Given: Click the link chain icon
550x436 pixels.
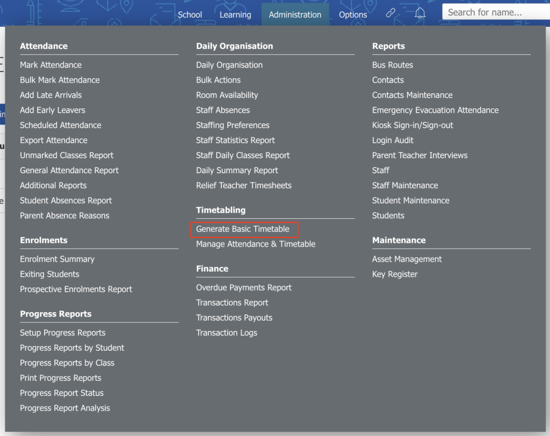Looking at the screenshot, I should tap(390, 13).
